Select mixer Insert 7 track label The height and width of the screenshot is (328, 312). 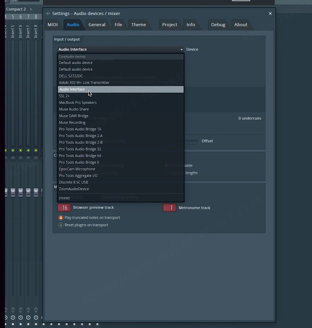(28, 31)
